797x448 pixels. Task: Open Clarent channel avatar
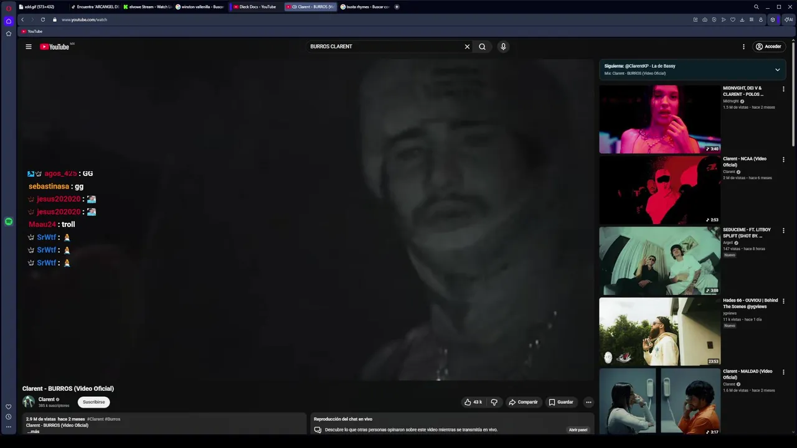pos(29,402)
